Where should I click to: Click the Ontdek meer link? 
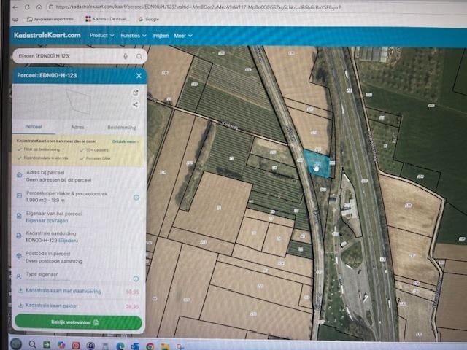[126, 141]
